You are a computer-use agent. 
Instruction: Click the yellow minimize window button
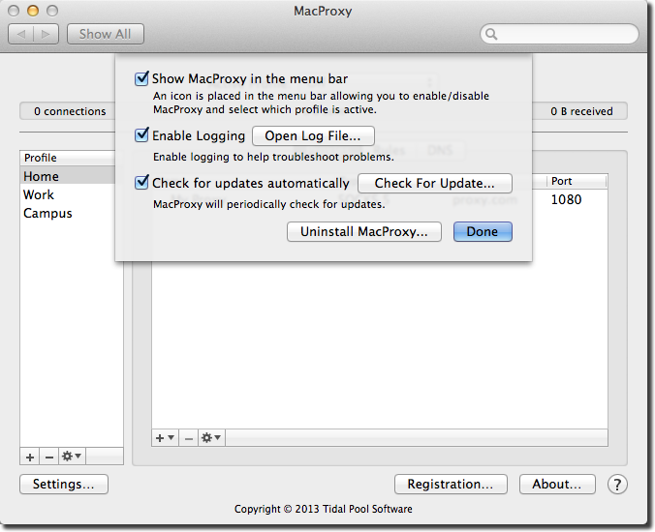point(33,11)
